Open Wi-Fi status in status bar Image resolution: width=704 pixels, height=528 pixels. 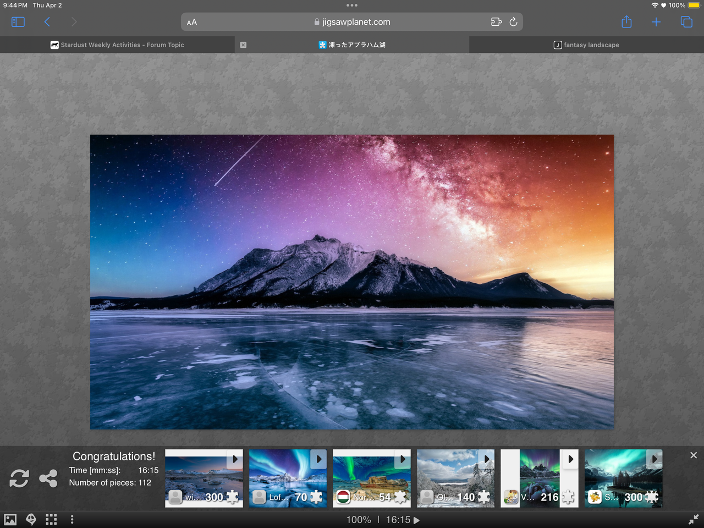click(x=654, y=5)
